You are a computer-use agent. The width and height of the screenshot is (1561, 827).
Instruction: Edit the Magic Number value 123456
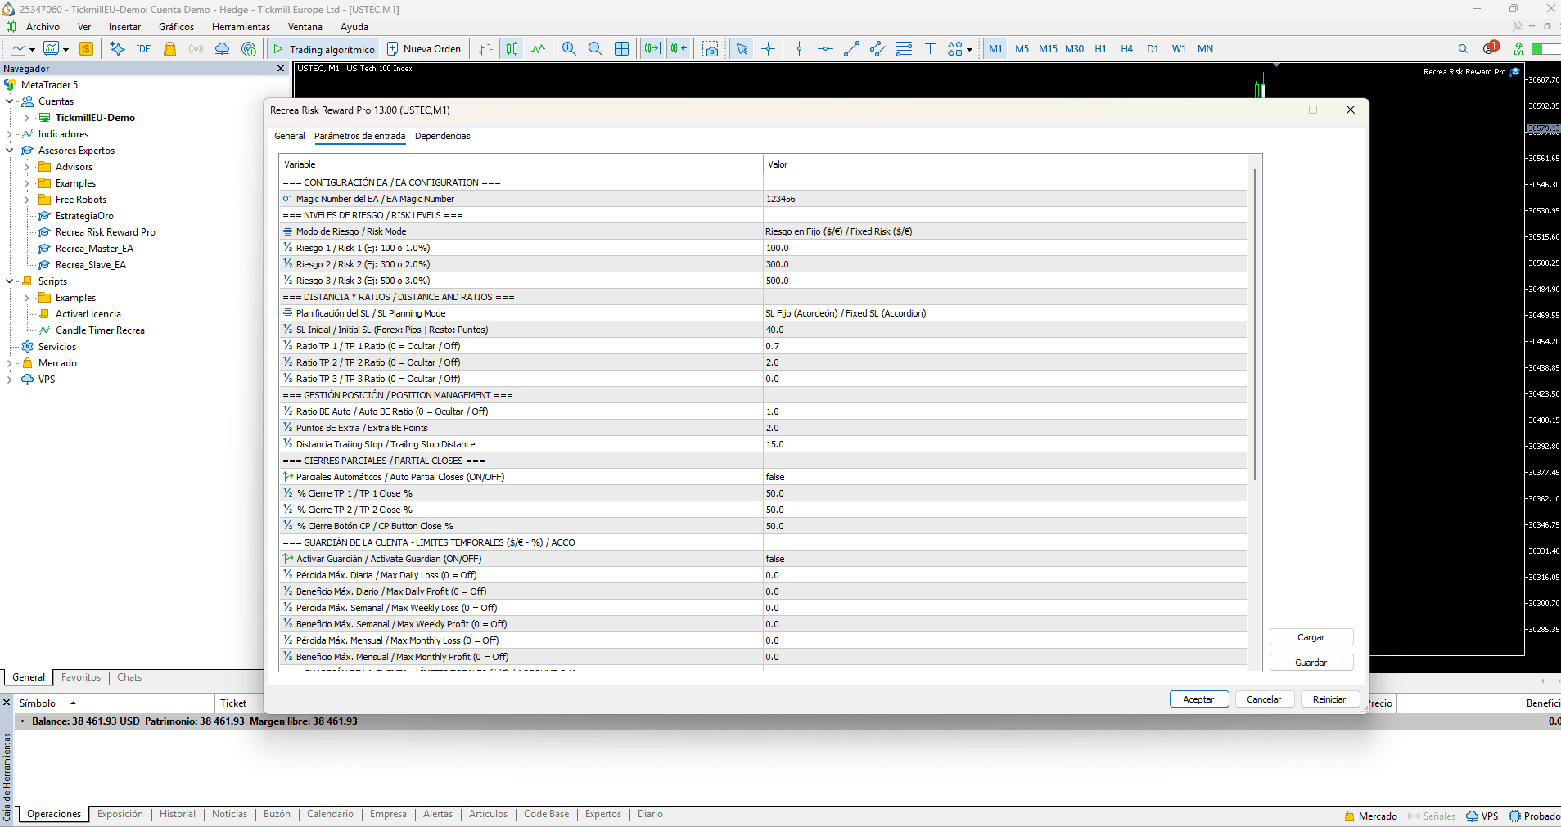(x=1005, y=199)
